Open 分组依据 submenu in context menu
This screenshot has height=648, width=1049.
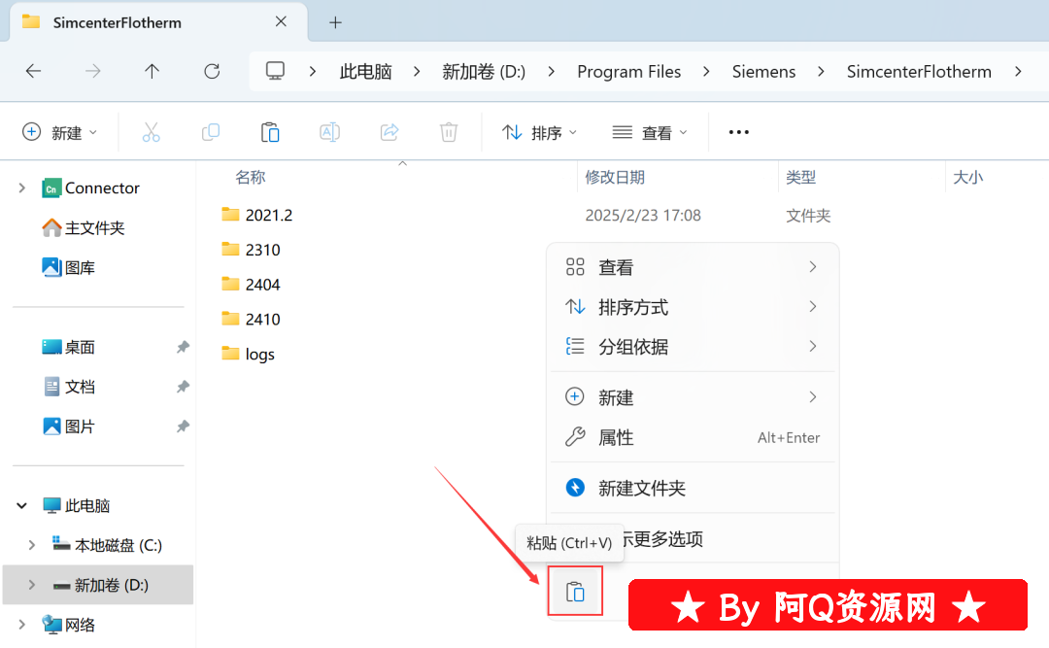tap(693, 347)
